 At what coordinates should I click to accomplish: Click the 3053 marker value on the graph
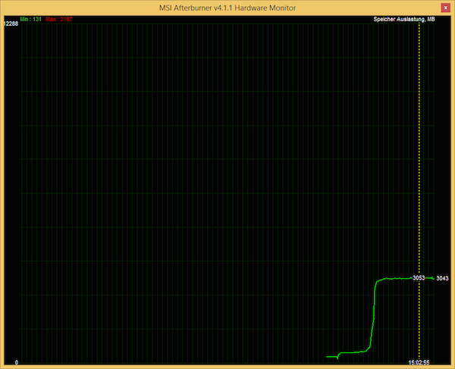[419, 278]
